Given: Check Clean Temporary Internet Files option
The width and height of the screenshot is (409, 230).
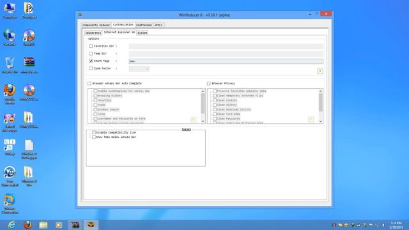Looking at the screenshot, I should coord(215,96).
